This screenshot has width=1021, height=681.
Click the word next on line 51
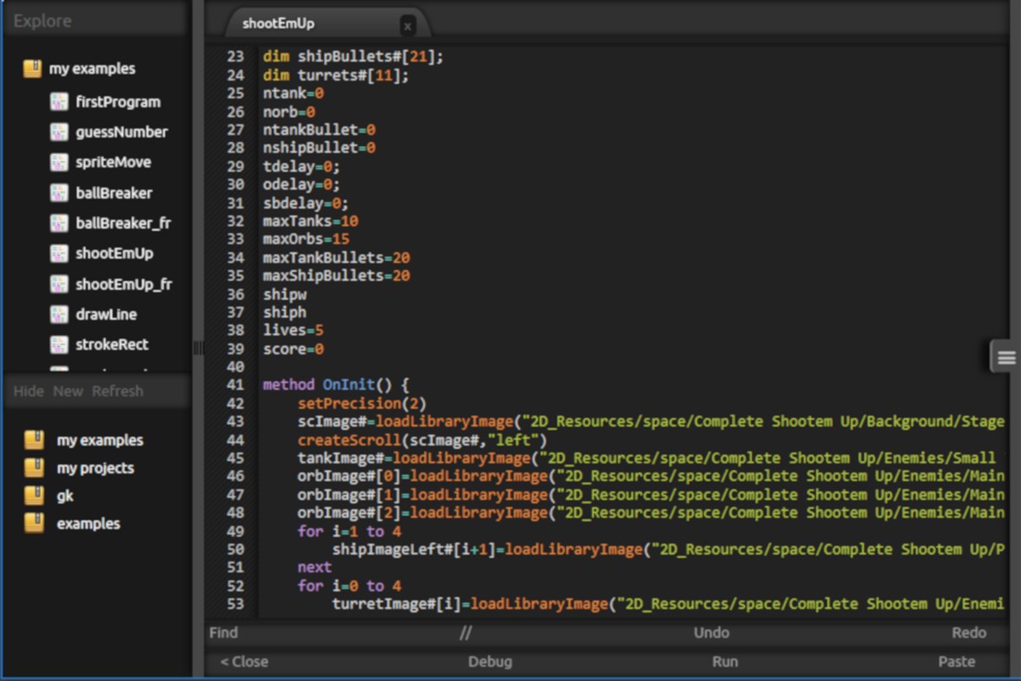coord(314,568)
